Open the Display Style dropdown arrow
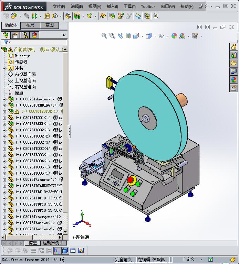 click(155, 36)
